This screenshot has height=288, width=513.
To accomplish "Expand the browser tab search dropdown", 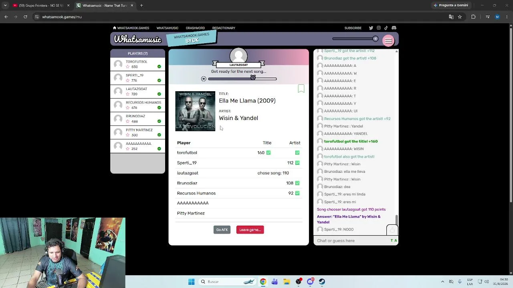I will coord(5,5).
